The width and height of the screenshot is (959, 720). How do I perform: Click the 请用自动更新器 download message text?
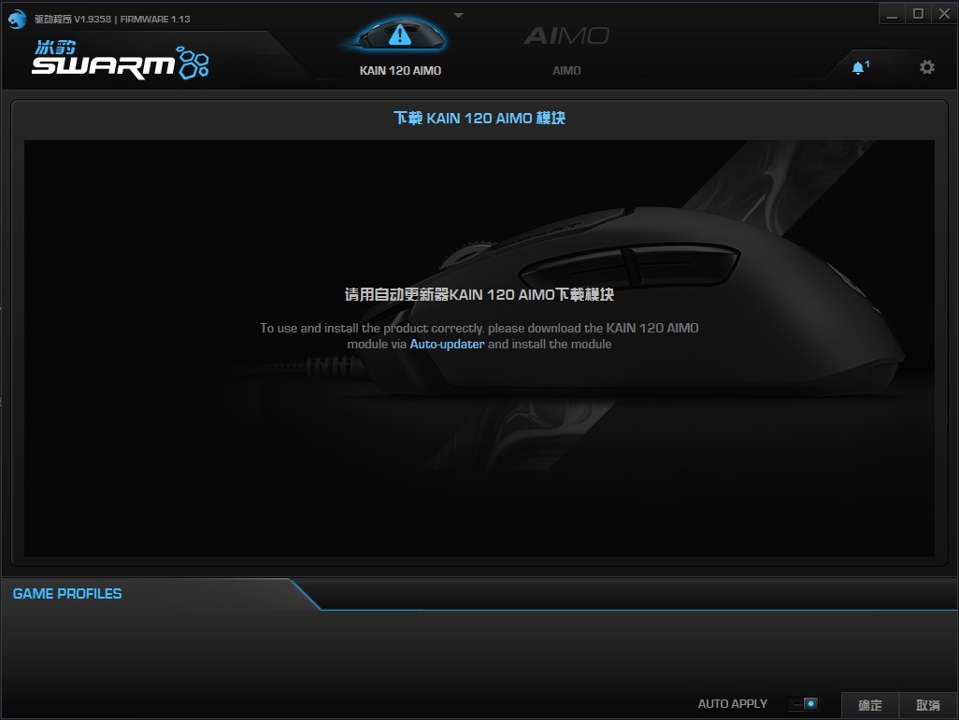[479, 294]
